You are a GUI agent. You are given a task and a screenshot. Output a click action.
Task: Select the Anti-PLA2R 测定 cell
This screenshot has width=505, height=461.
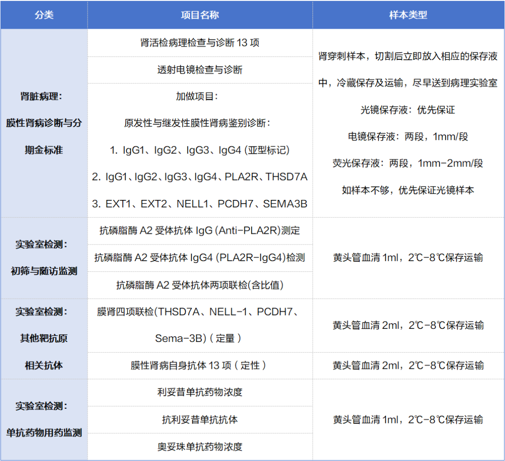point(200,230)
